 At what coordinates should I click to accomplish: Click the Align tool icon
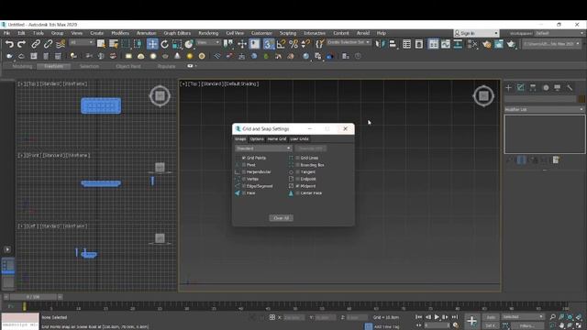pos(393,44)
